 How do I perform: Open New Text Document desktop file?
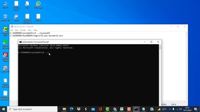[x=27, y=19]
